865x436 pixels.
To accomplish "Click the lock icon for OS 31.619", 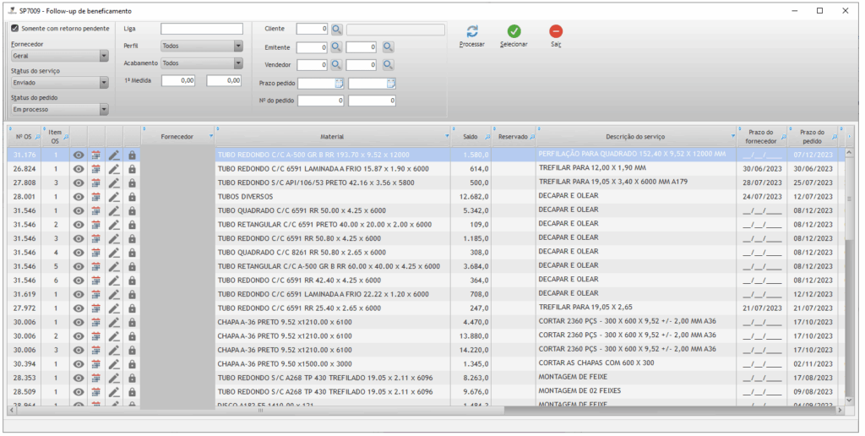I will point(132,294).
